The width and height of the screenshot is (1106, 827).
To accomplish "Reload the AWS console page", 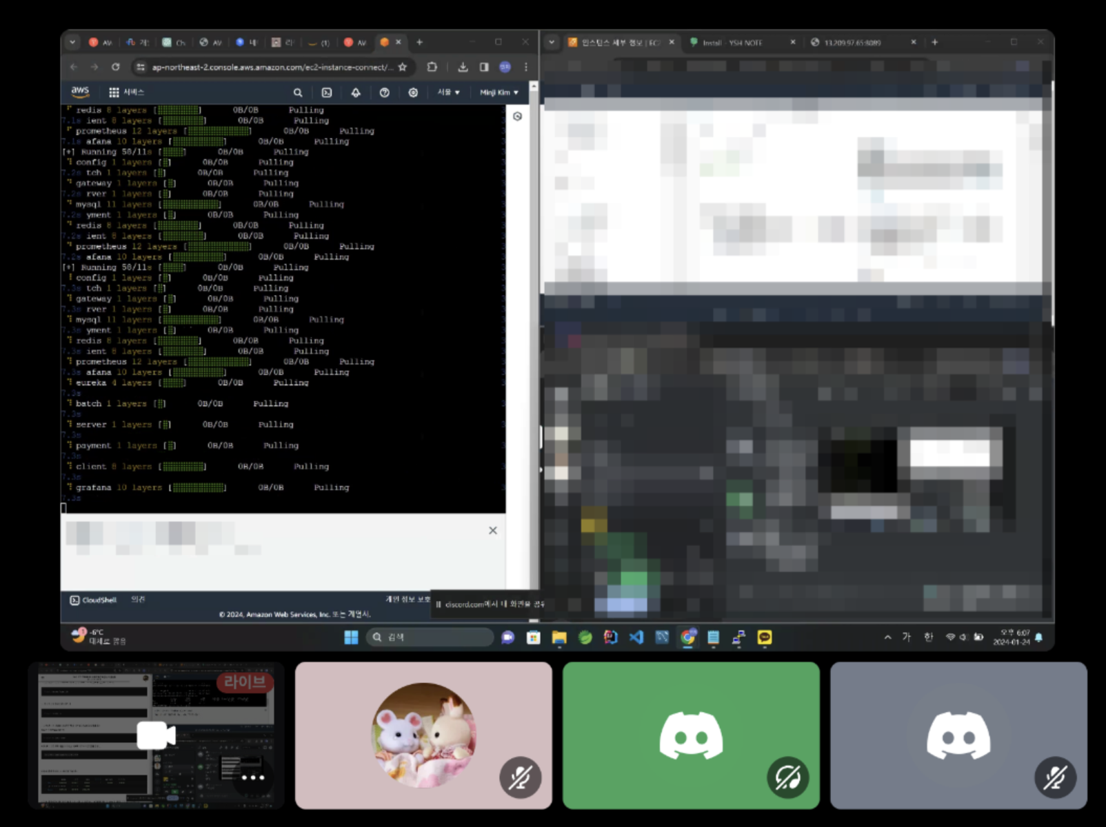I will click(115, 67).
